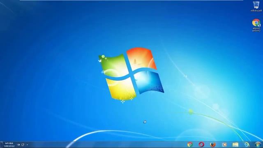Launch Firefox from the taskbar

[213, 144]
